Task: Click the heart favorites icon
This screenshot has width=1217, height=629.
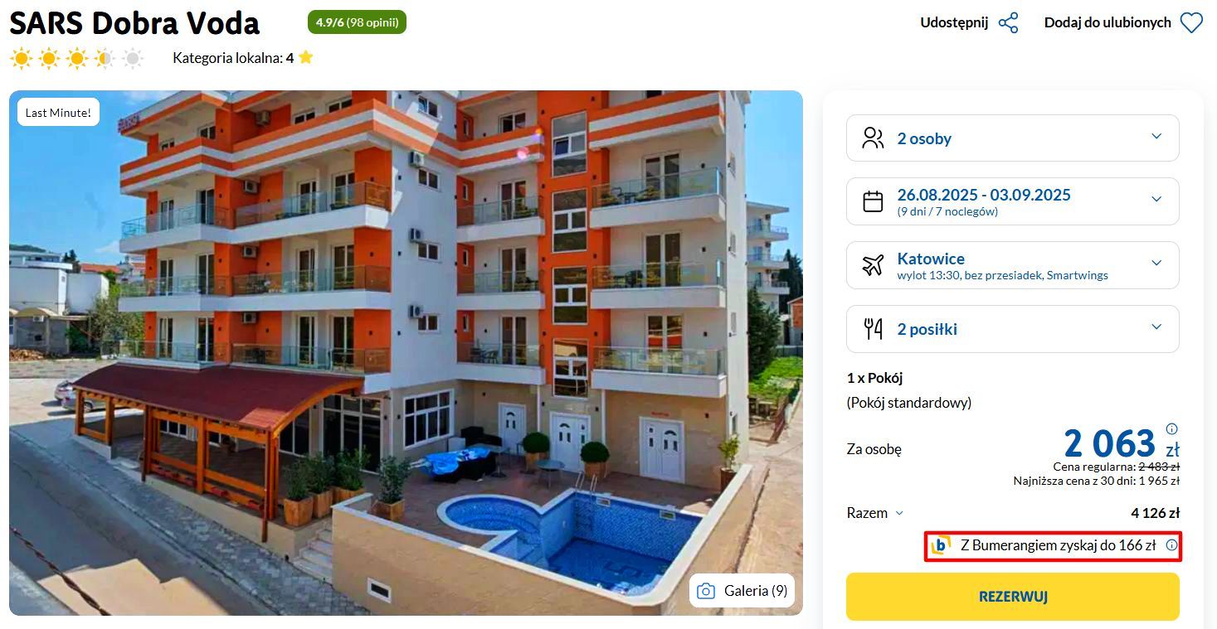Action: [x=1191, y=23]
